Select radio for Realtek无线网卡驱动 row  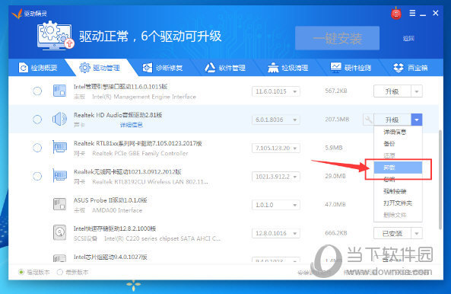[37, 176]
